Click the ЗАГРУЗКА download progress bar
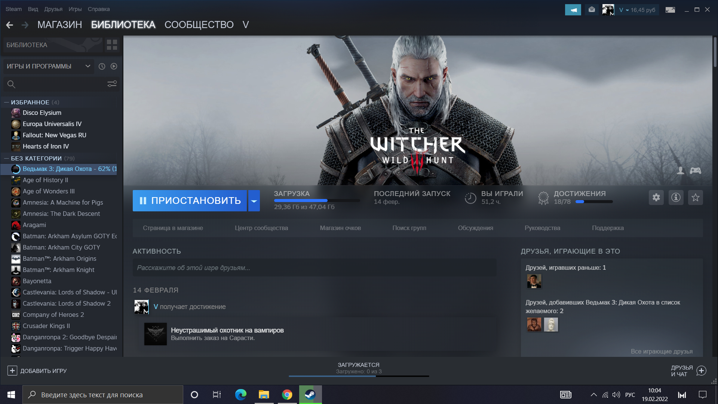Screen dimensions: 718x404 point(317,201)
